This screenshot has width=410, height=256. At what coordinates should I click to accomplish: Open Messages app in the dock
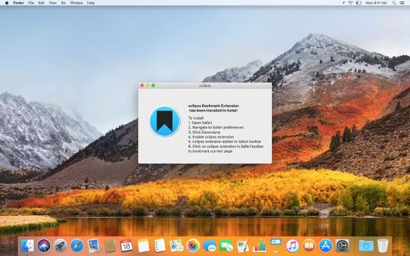(x=210, y=246)
